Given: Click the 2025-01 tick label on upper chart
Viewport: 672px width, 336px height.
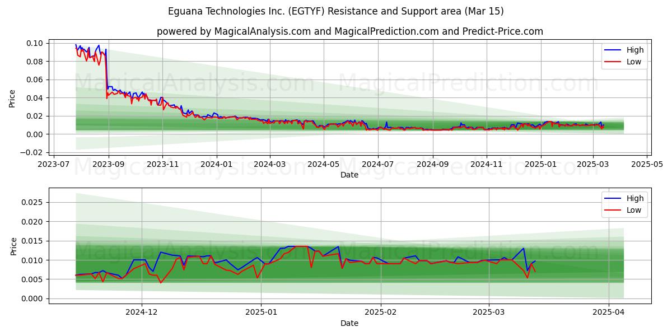Looking at the screenshot, I should 541,165.
